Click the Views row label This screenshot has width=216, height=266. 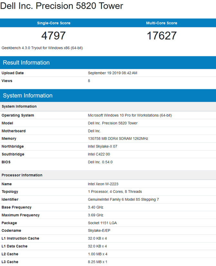7,81
